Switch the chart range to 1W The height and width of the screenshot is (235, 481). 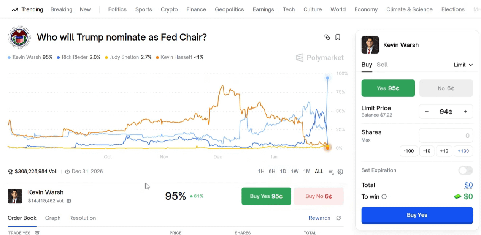coord(295,172)
